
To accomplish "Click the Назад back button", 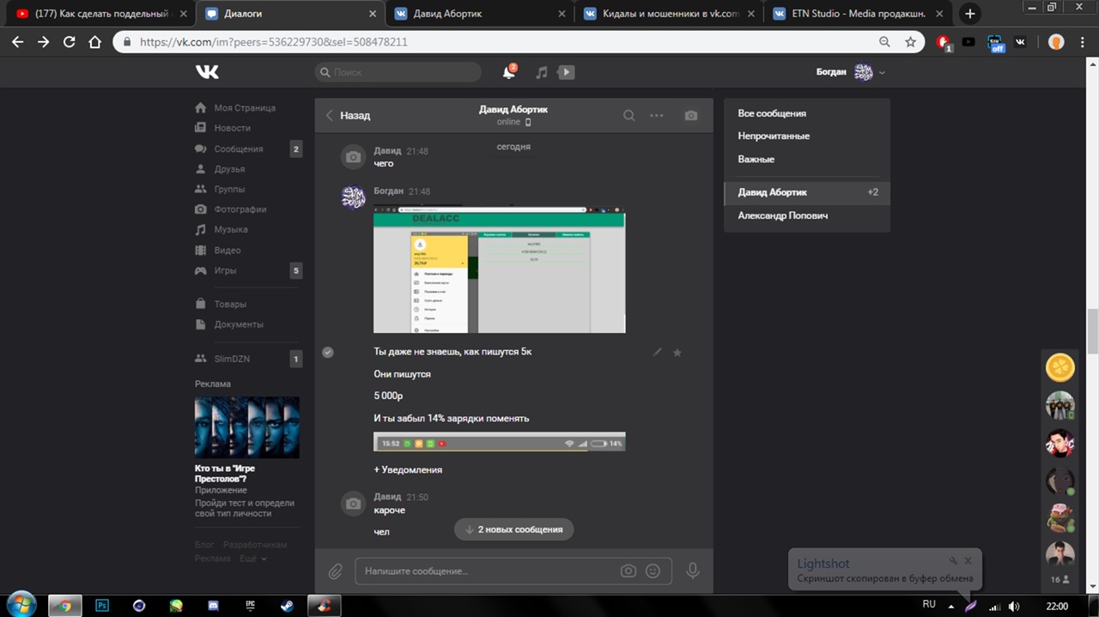I will 348,116.
